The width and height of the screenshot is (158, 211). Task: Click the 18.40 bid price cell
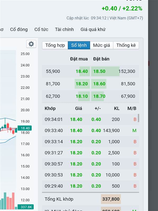(x=82, y=71)
